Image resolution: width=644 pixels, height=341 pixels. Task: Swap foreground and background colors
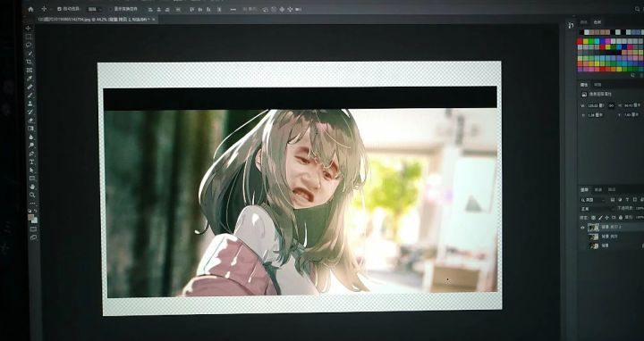tap(36, 211)
